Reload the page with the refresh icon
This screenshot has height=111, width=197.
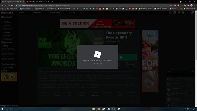click(x=9, y=6)
